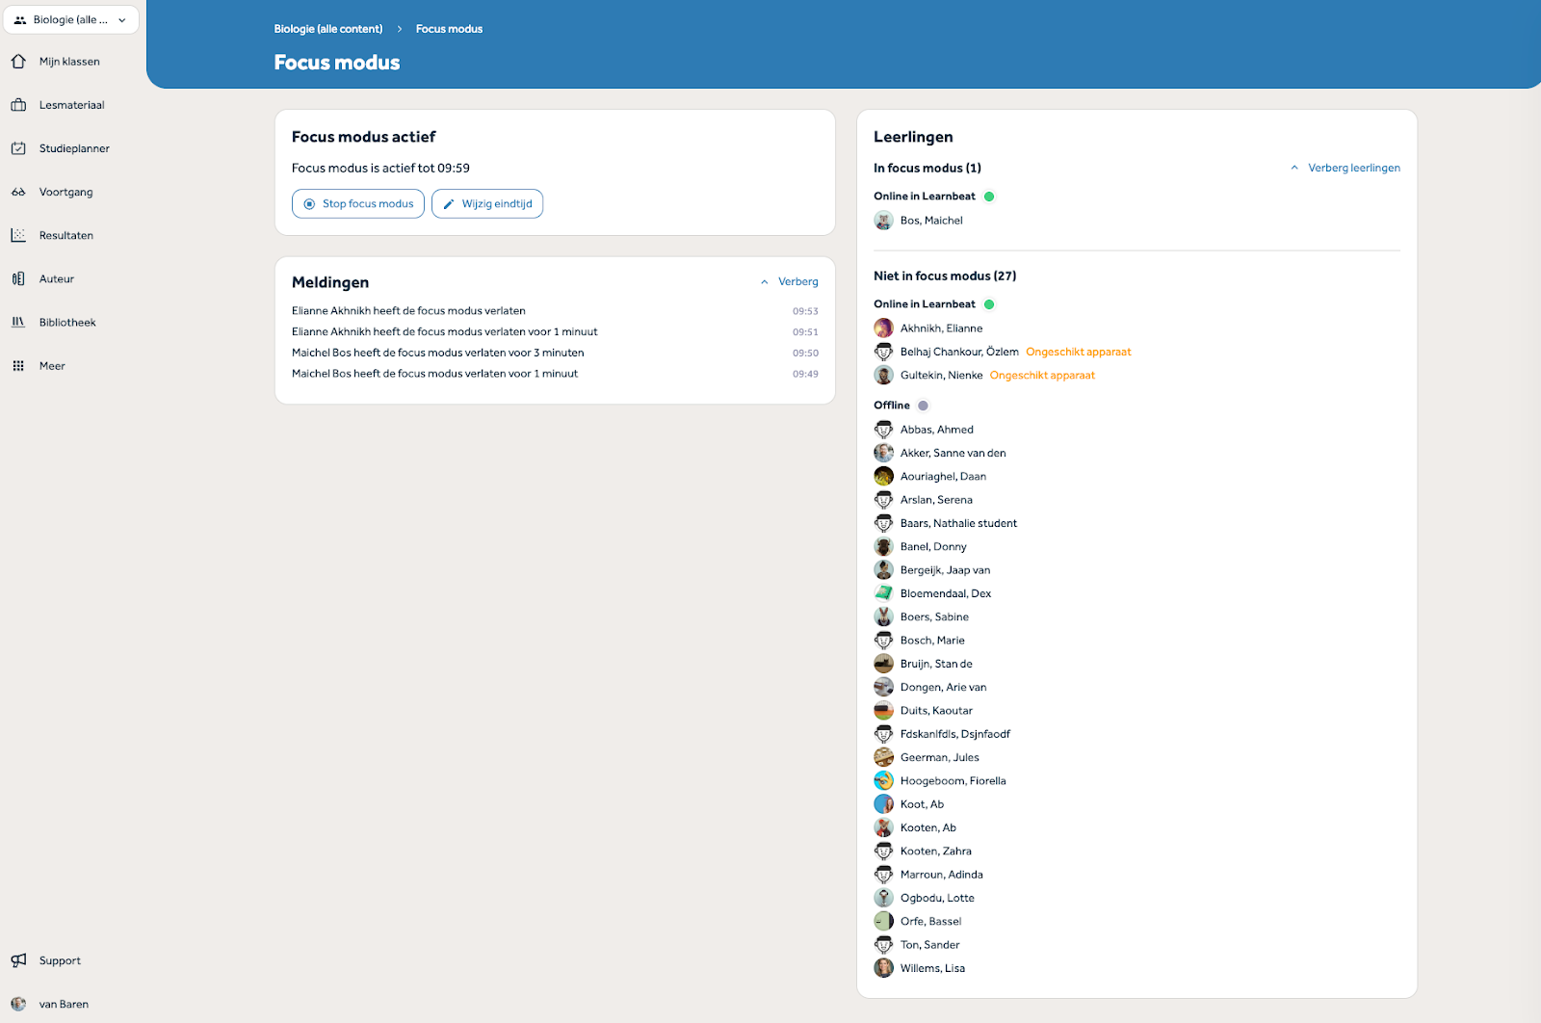Open the Biologie class selector dropdown
Image resolution: width=1541 pixels, height=1023 pixels.
(71, 19)
